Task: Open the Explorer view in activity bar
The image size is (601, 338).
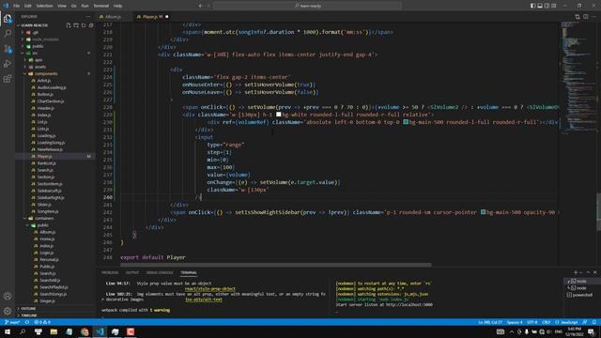Action: [x=8, y=19]
